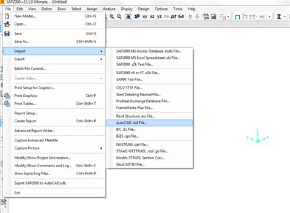Screen dimensions: 290x213
Task: Select the 3-d view toolbar button
Action: [137, 17]
